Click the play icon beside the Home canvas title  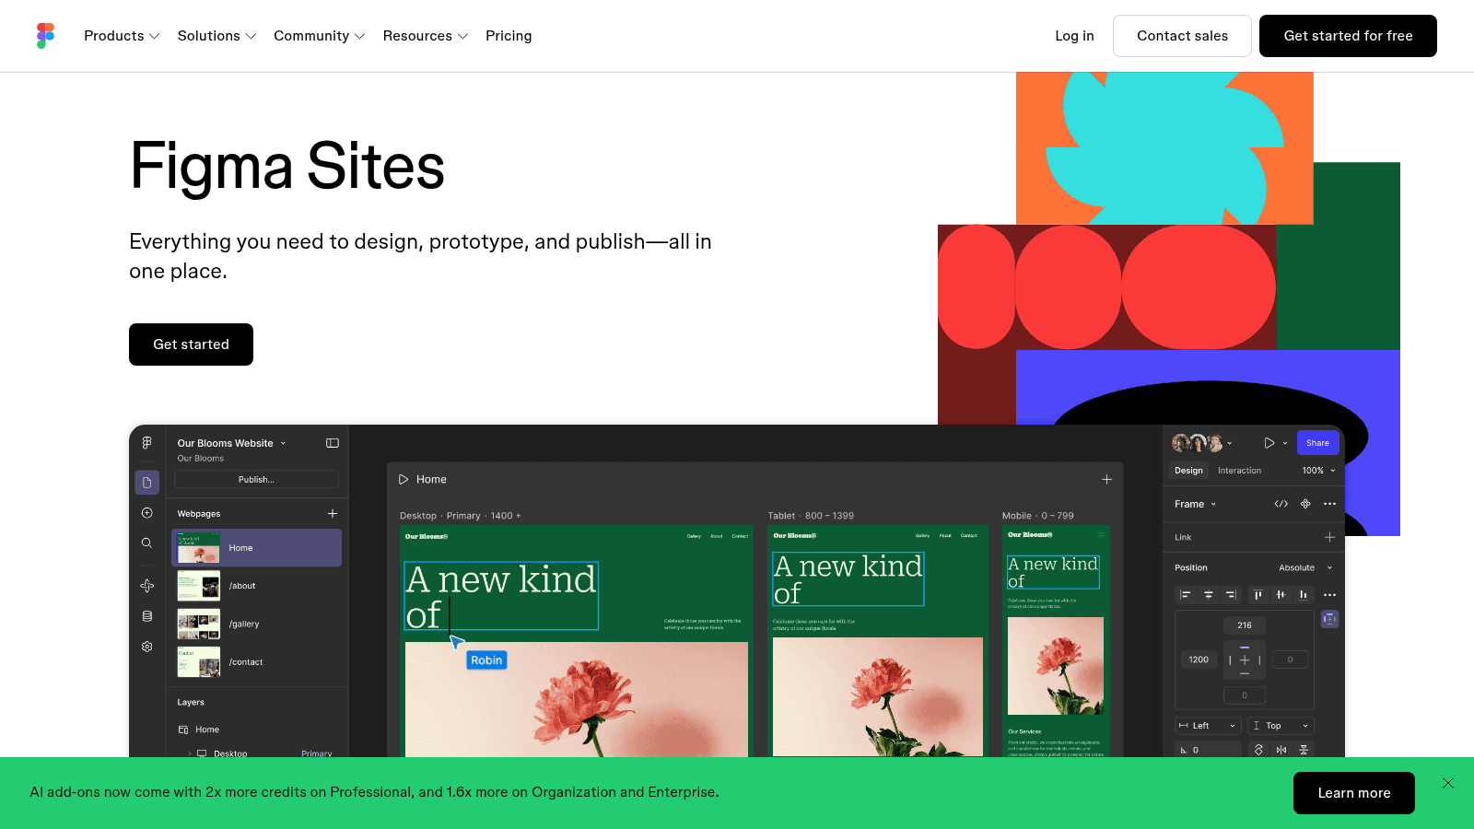coord(404,480)
